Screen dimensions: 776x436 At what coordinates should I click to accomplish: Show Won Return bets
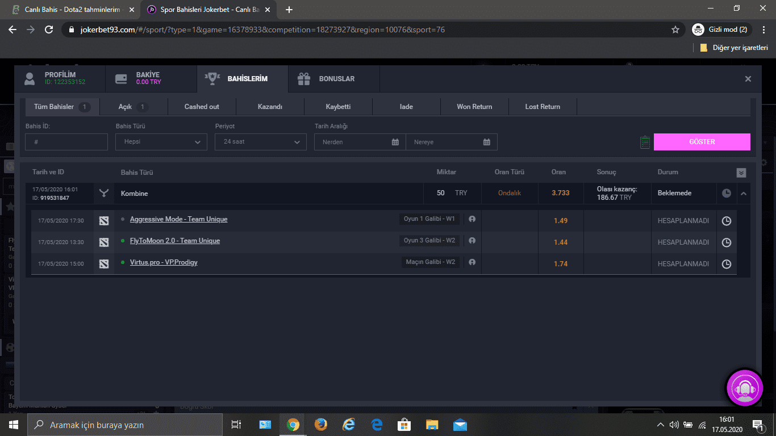click(474, 107)
